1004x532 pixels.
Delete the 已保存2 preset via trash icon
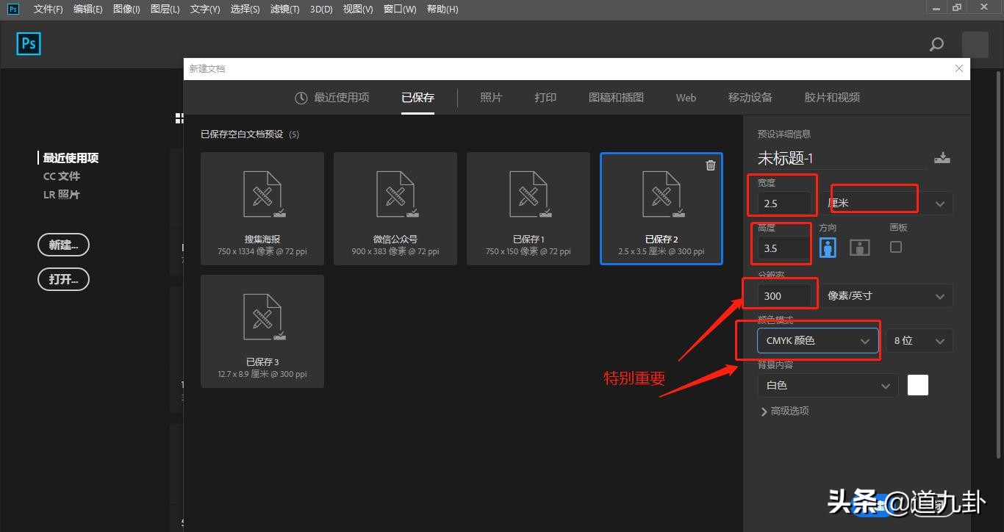point(710,165)
